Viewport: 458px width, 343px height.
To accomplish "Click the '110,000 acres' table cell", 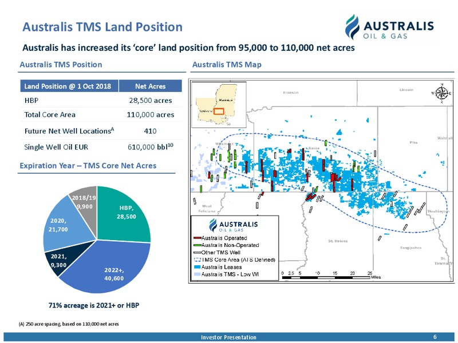I will click(151, 115).
